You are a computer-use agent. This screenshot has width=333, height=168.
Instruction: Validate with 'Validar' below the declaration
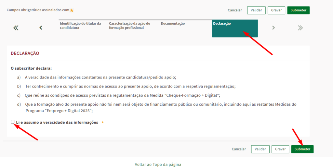click(x=260, y=149)
